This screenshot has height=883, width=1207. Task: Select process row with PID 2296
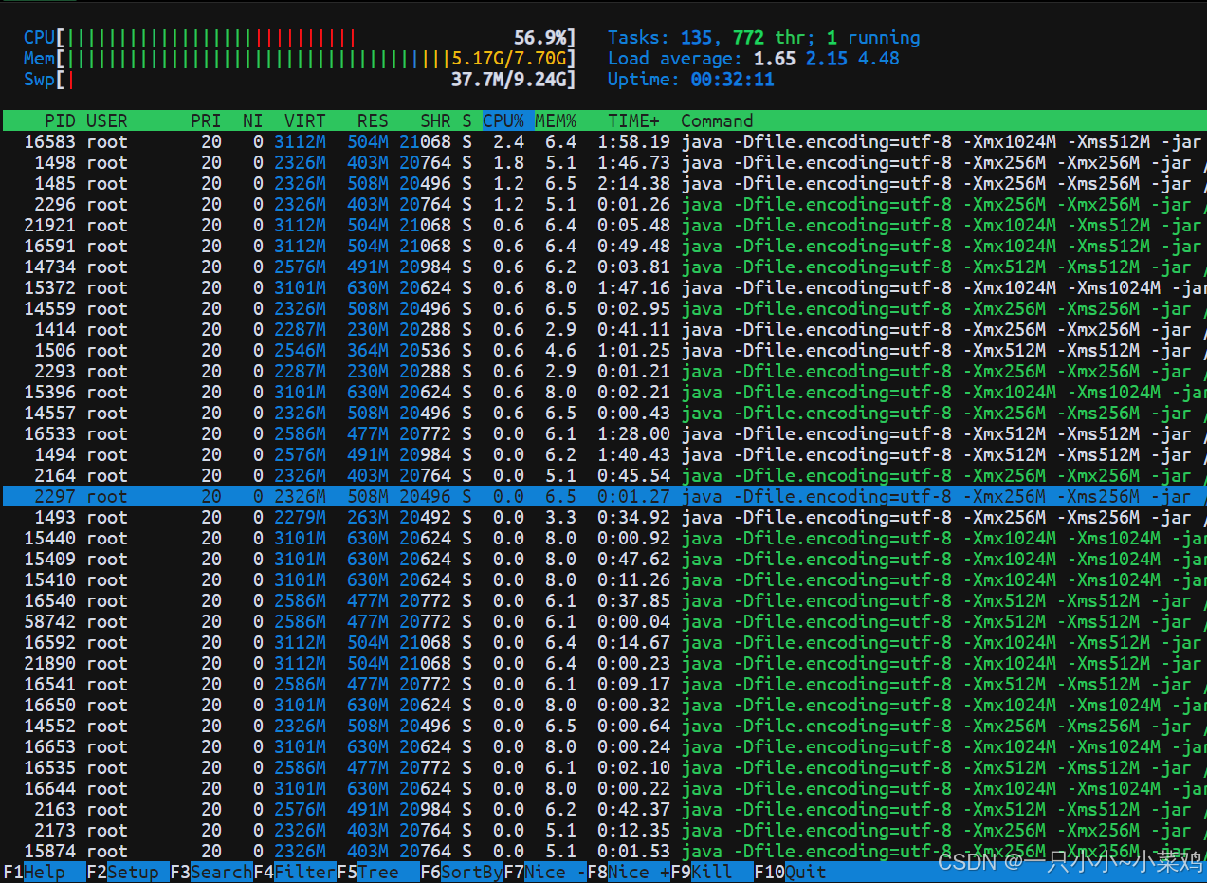tap(603, 205)
